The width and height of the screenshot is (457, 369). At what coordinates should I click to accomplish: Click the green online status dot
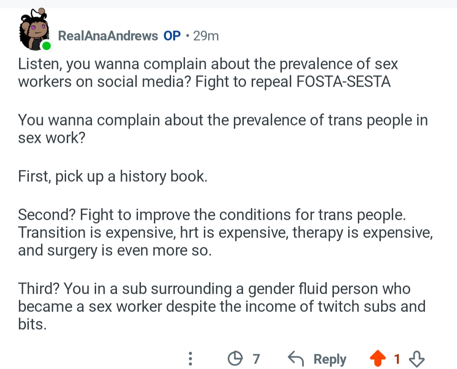(47, 46)
